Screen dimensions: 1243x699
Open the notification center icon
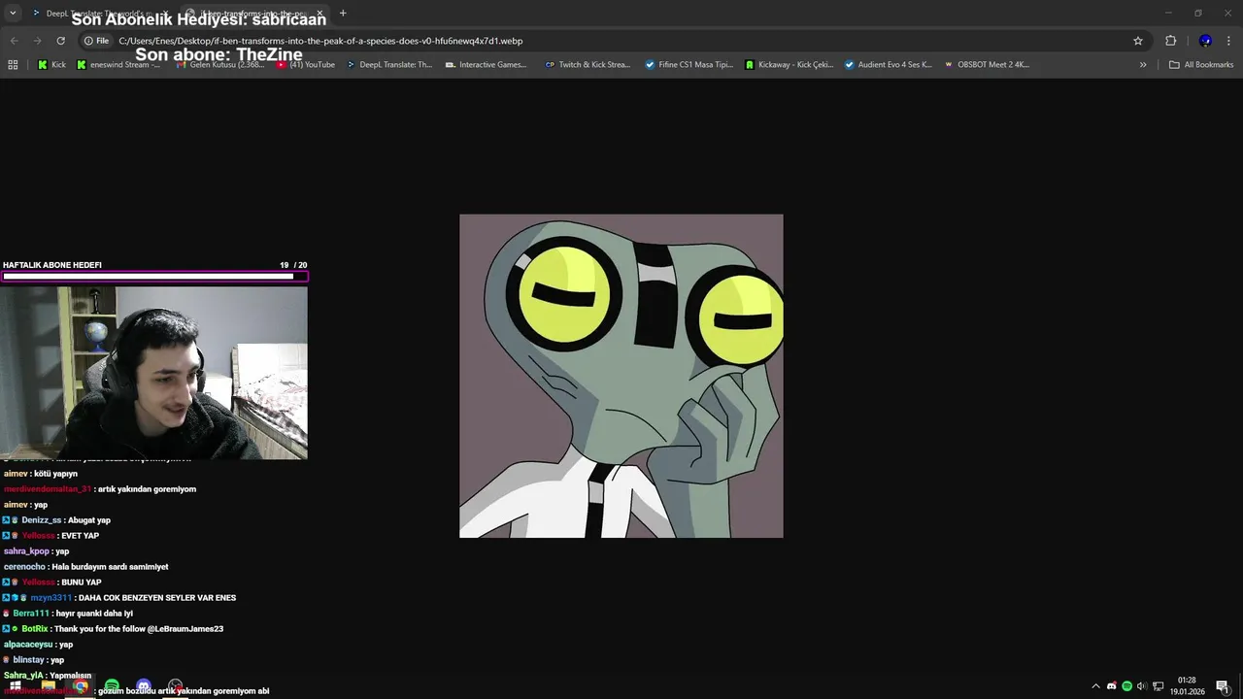[x=1223, y=686]
